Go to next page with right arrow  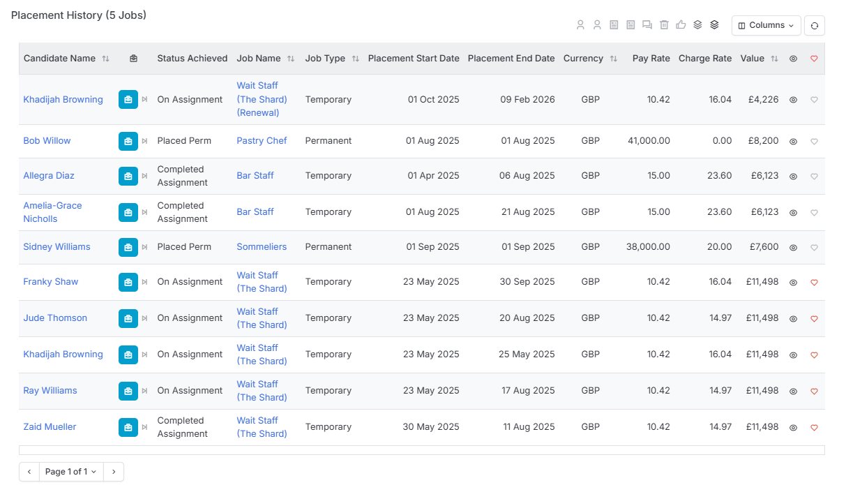coord(114,472)
